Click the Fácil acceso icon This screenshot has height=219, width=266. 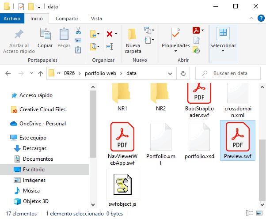click(147, 40)
